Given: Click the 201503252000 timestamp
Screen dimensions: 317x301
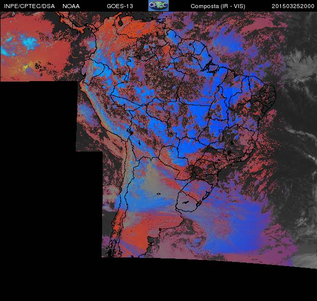Looking at the screenshot, I should [x=293, y=6].
